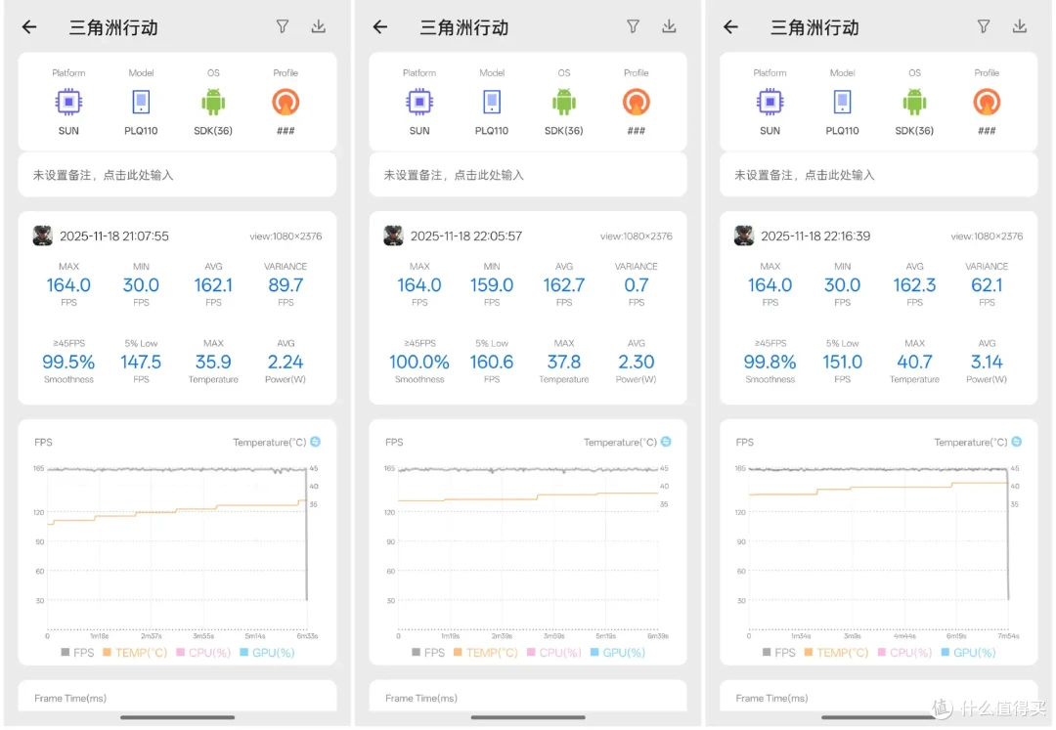Tap 35.9 max temperature value
This screenshot has height=730, width=1056.
213,362
